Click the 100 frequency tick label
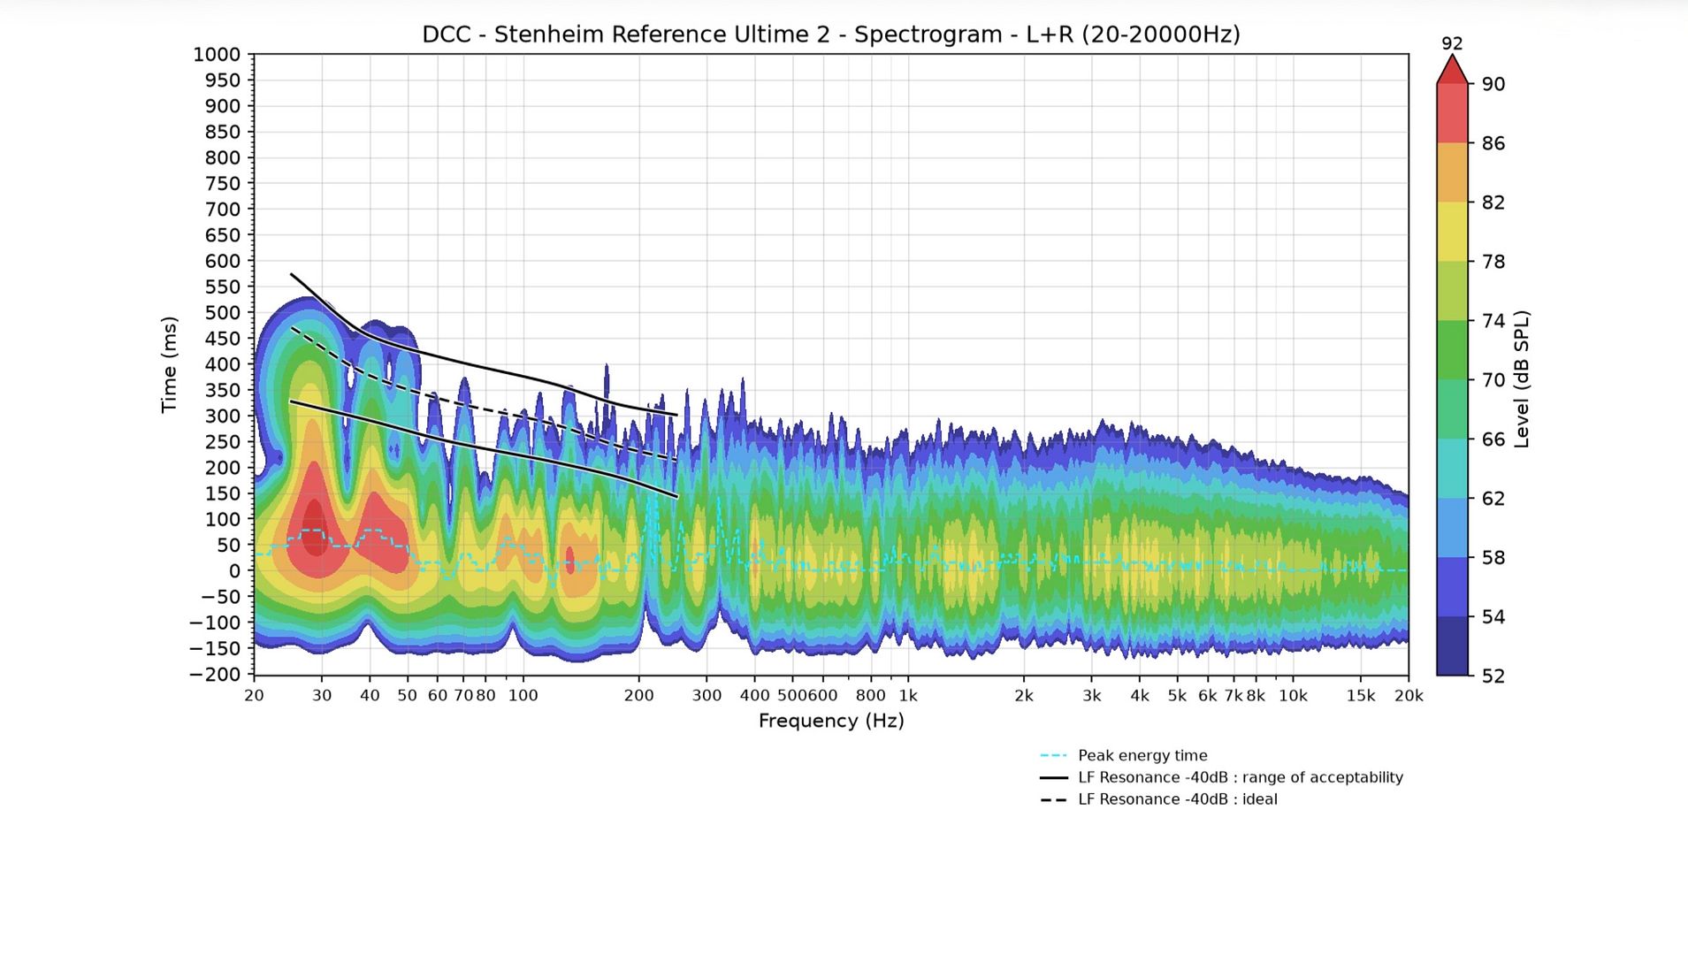This screenshot has width=1688, height=955. tap(523, 696)
